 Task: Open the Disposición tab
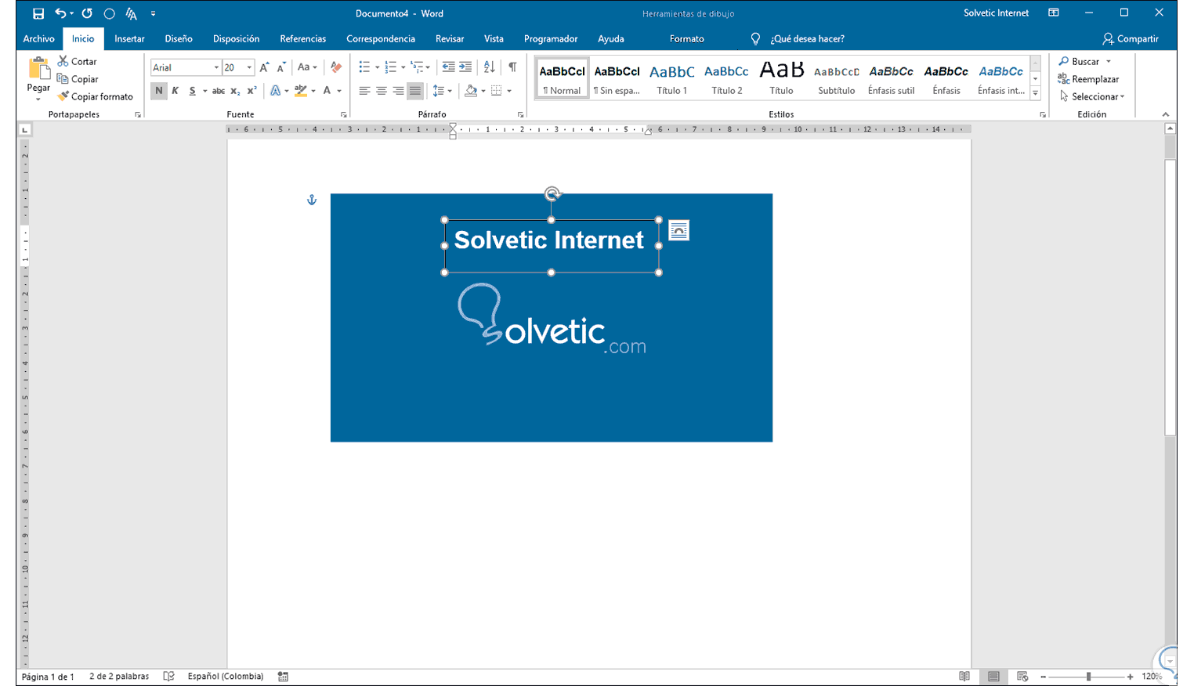[236, 38]
